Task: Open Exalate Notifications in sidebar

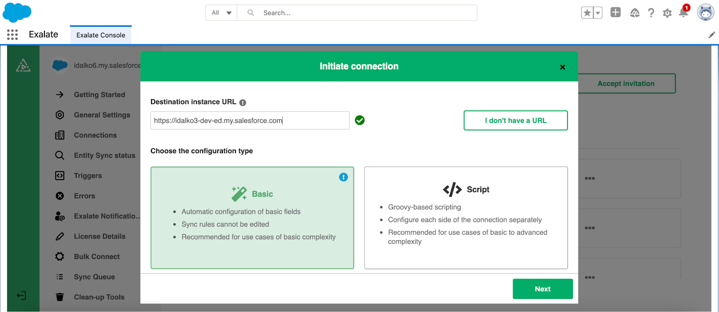Action: coord(107,216)
